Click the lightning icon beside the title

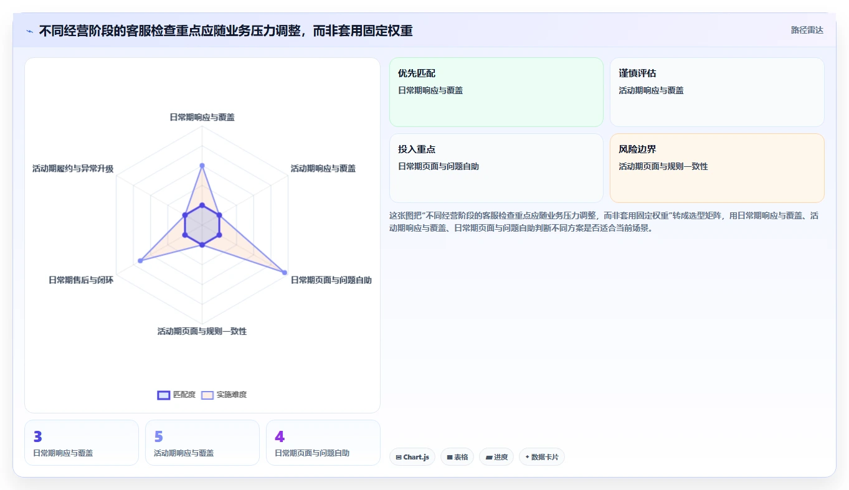[29, 31]
